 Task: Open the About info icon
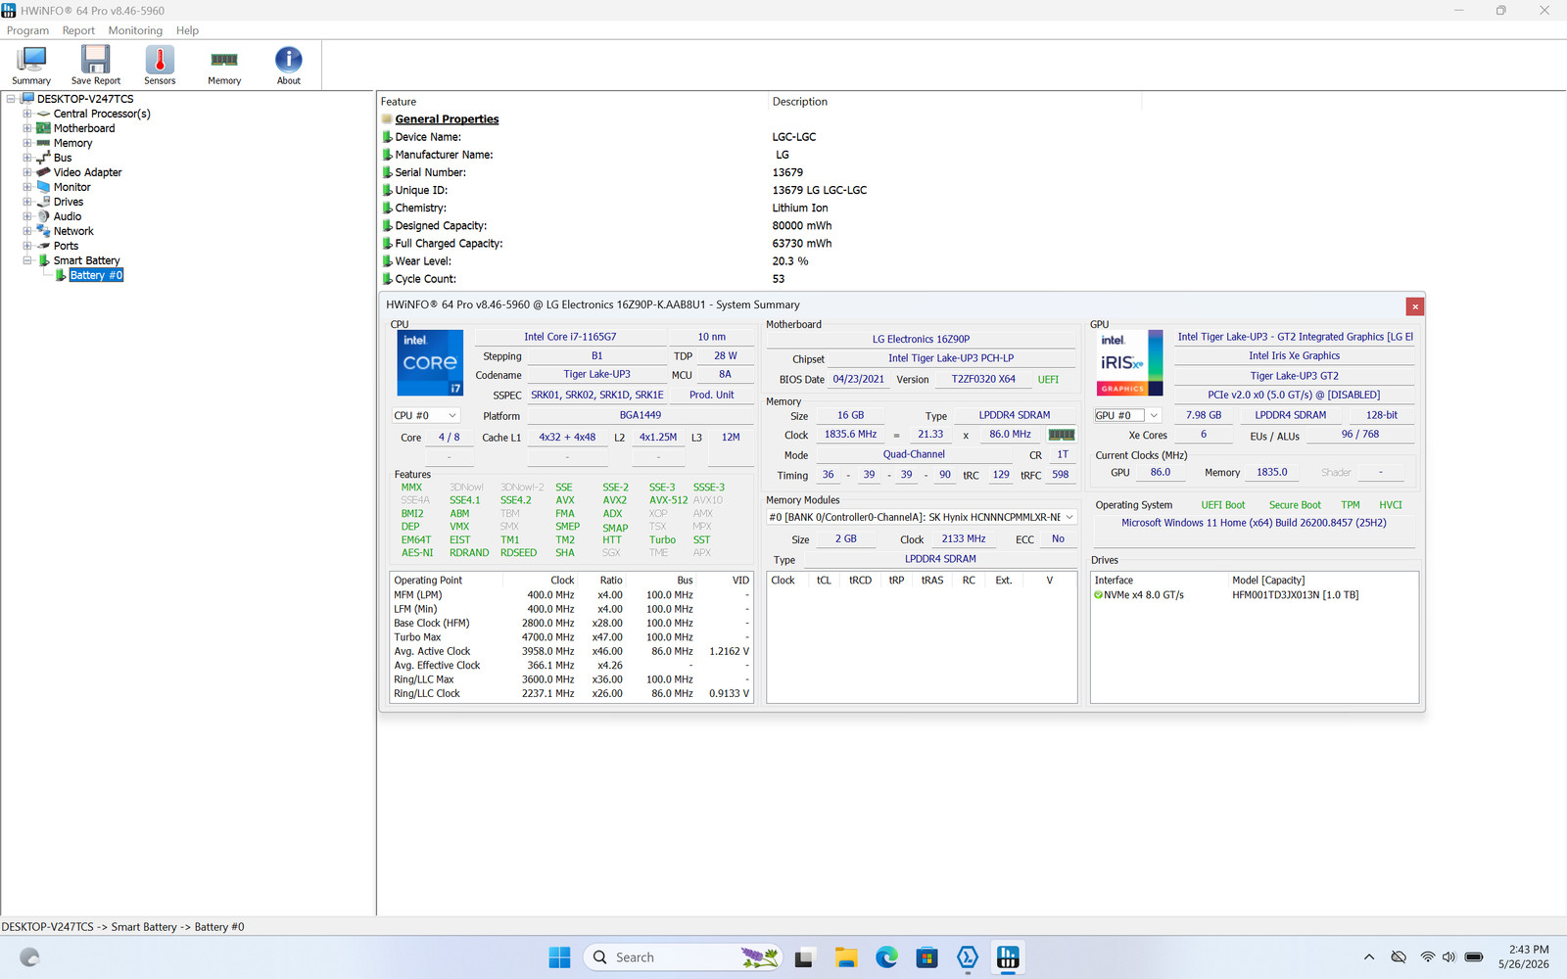289,65
